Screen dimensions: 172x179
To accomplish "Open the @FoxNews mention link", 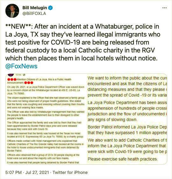I will 21,66.
